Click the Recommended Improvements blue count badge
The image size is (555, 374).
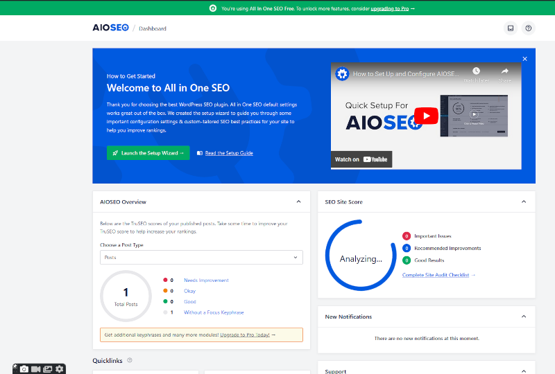point(407,248)
